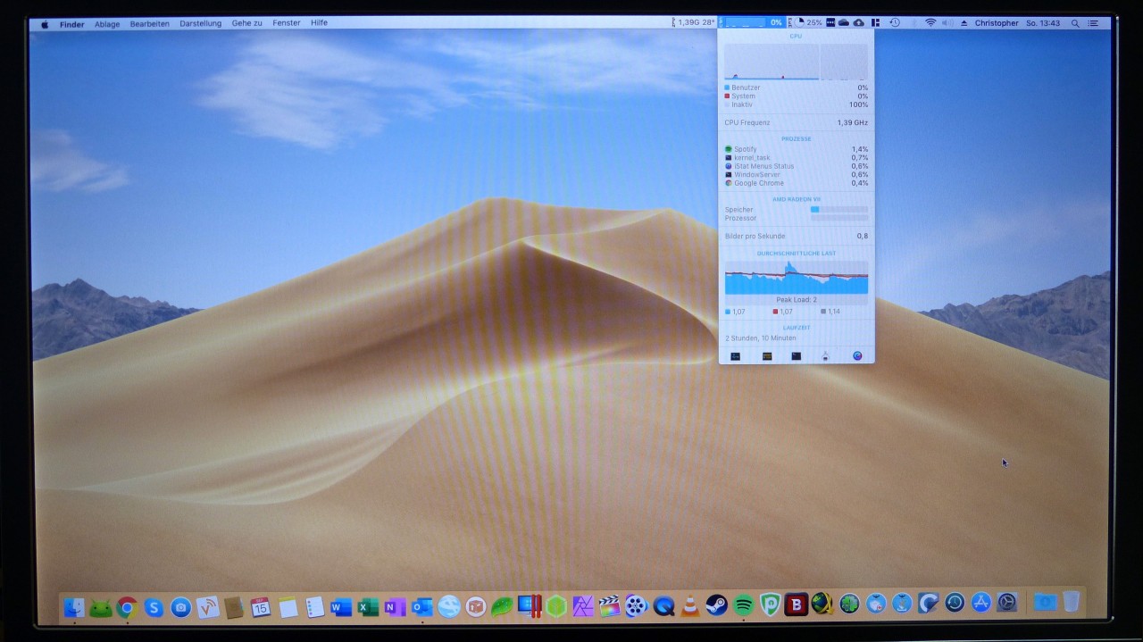The width and height of the screenshot is (1143, 642).
Task: Open Time Machine in the Dock
Action: [x=955, y=604]
